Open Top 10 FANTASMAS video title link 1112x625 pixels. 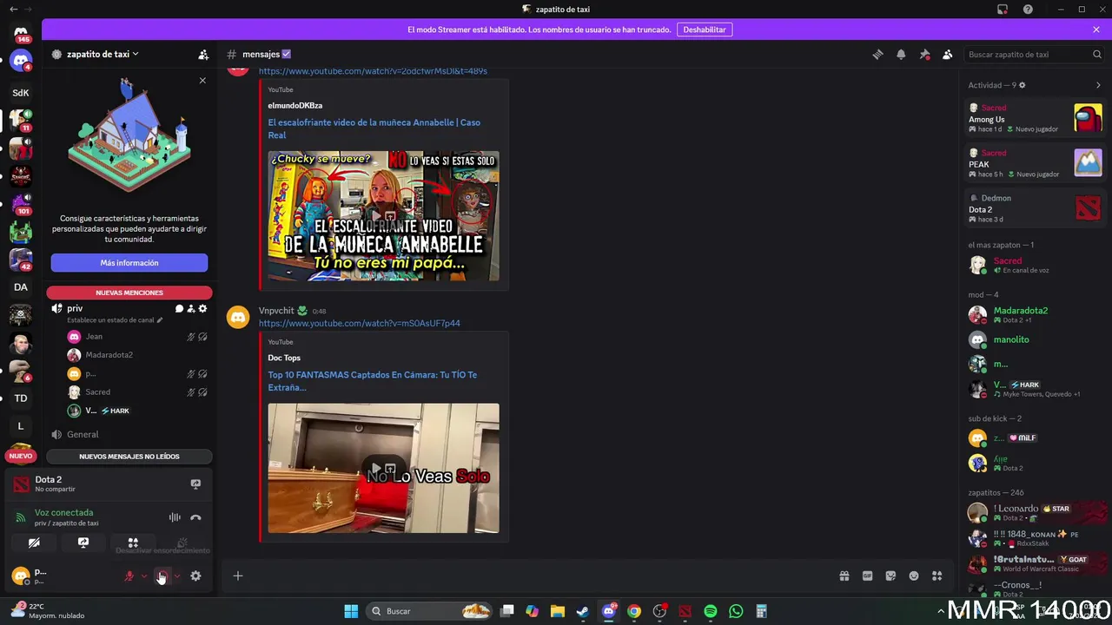tap(372, 381)
